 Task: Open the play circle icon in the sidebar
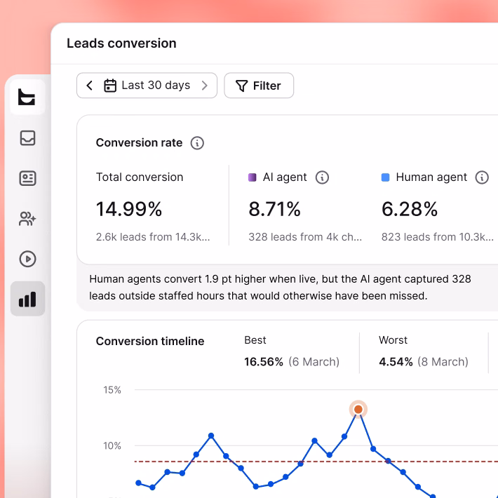pos(27,259)
